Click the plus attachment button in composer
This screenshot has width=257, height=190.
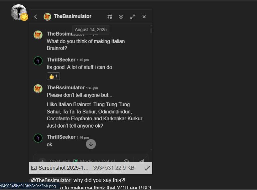42,161
